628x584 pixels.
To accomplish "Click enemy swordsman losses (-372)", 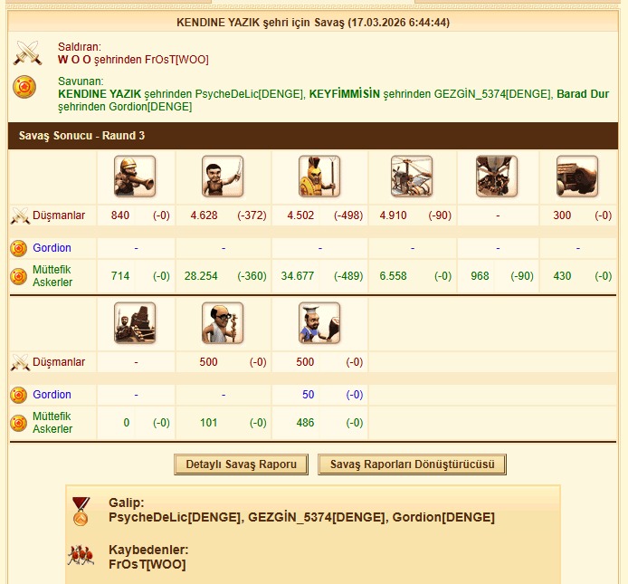I will [x=252, y=215].
